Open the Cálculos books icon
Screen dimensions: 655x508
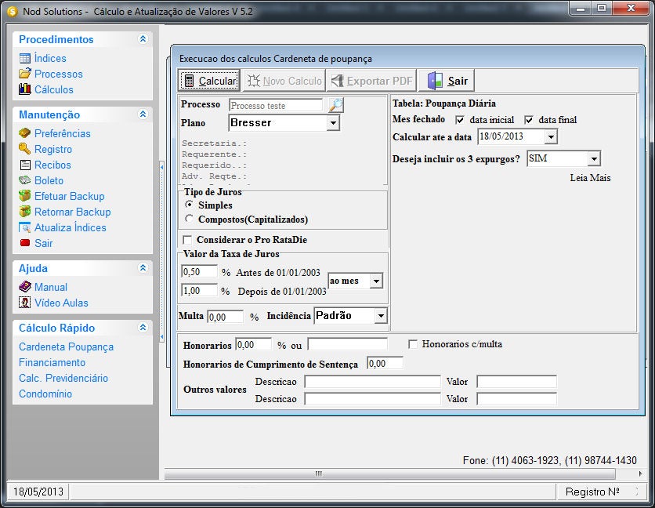click(25, 89)
